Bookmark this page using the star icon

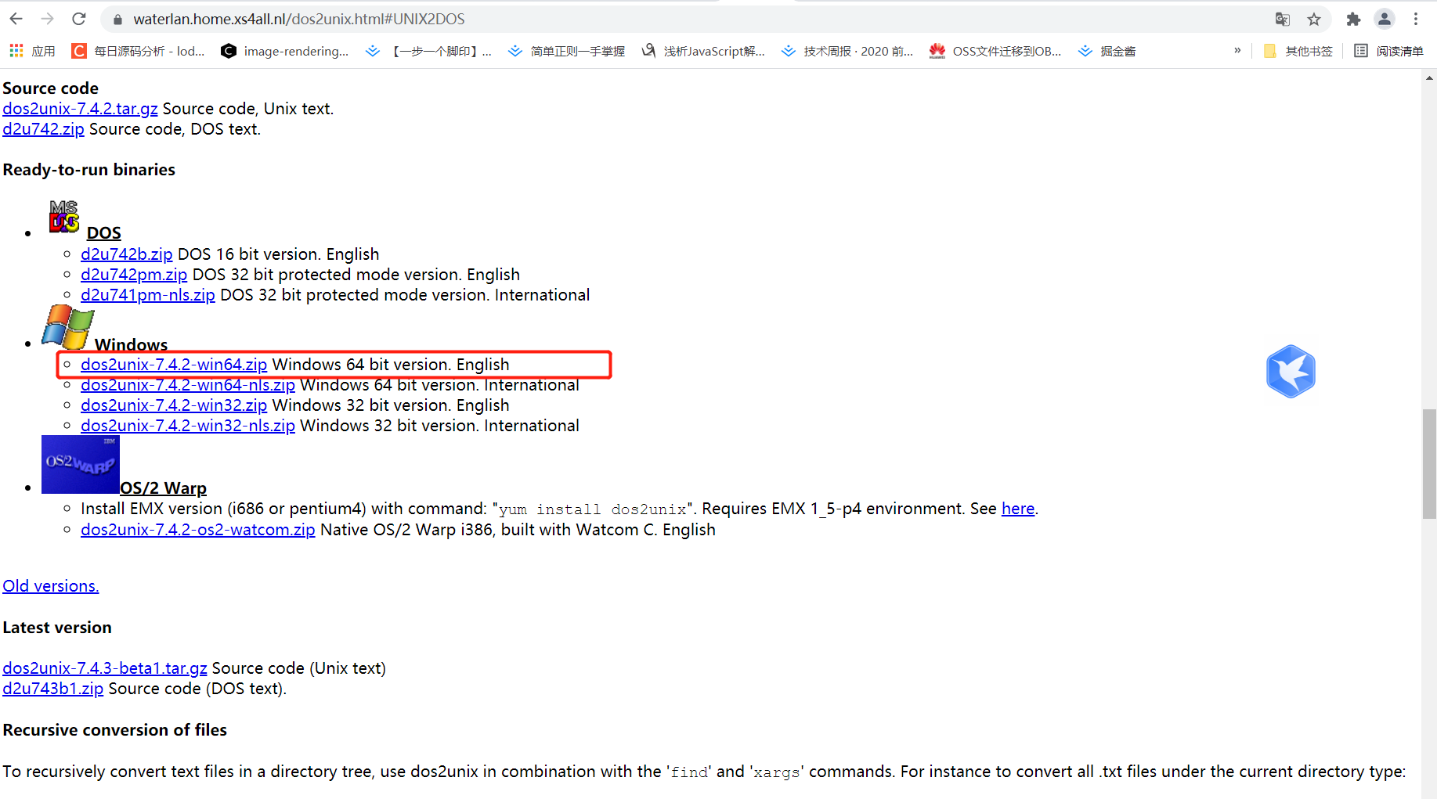(x=1315, y=19)
